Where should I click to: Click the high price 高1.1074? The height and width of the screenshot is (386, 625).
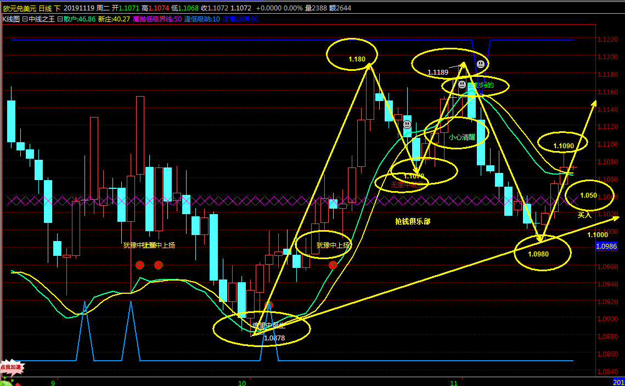(x=155, y=8)
